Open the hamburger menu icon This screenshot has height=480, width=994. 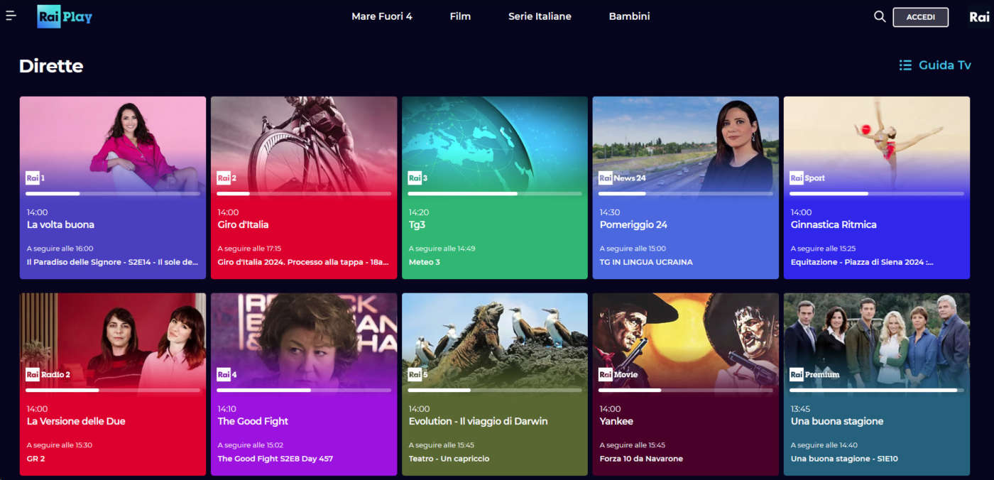[11, 16]
